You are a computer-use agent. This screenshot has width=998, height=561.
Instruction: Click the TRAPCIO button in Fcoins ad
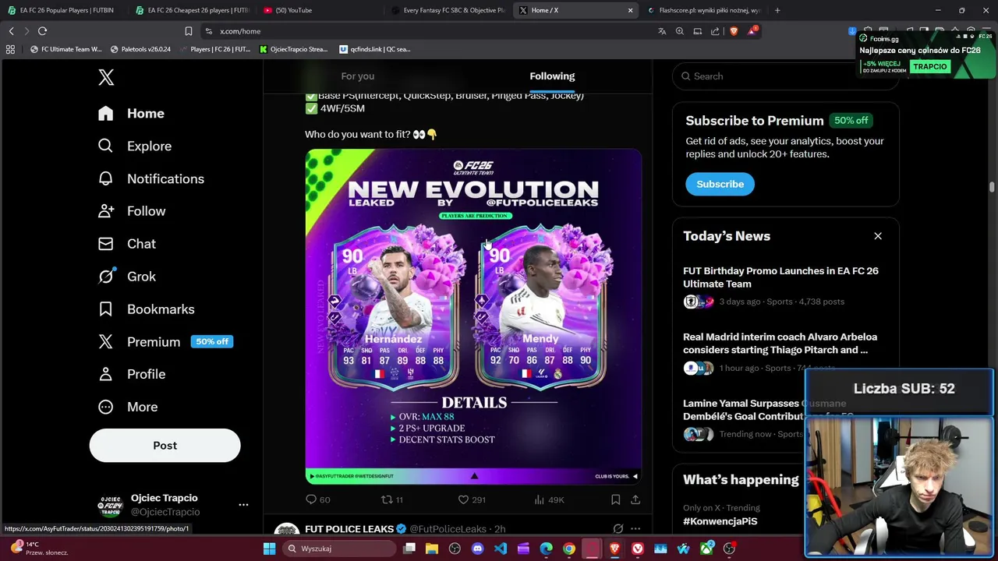[x=929, y=66]
